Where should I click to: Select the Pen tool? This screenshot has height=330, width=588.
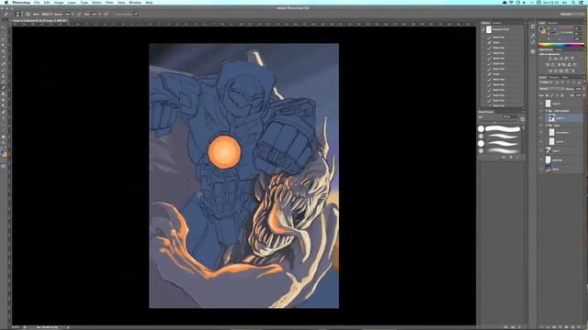point(4,112)
